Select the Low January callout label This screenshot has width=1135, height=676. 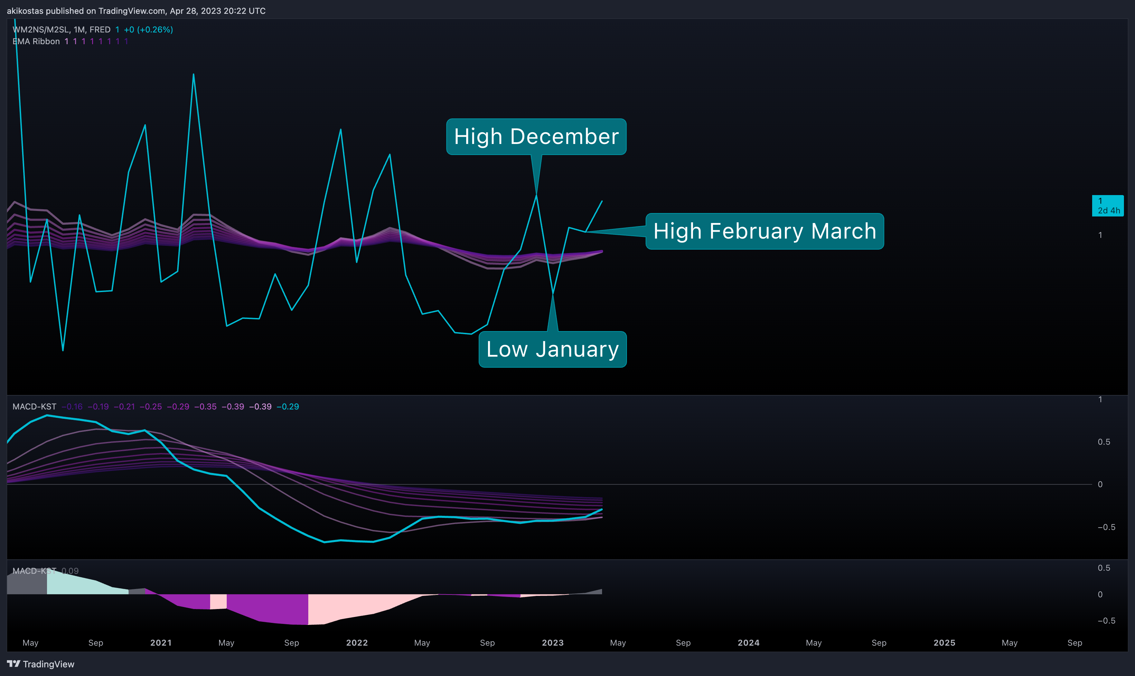click(553, 349)
